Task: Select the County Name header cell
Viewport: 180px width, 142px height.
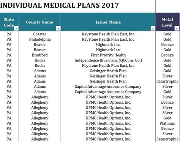Action: [x=40, y=22]
